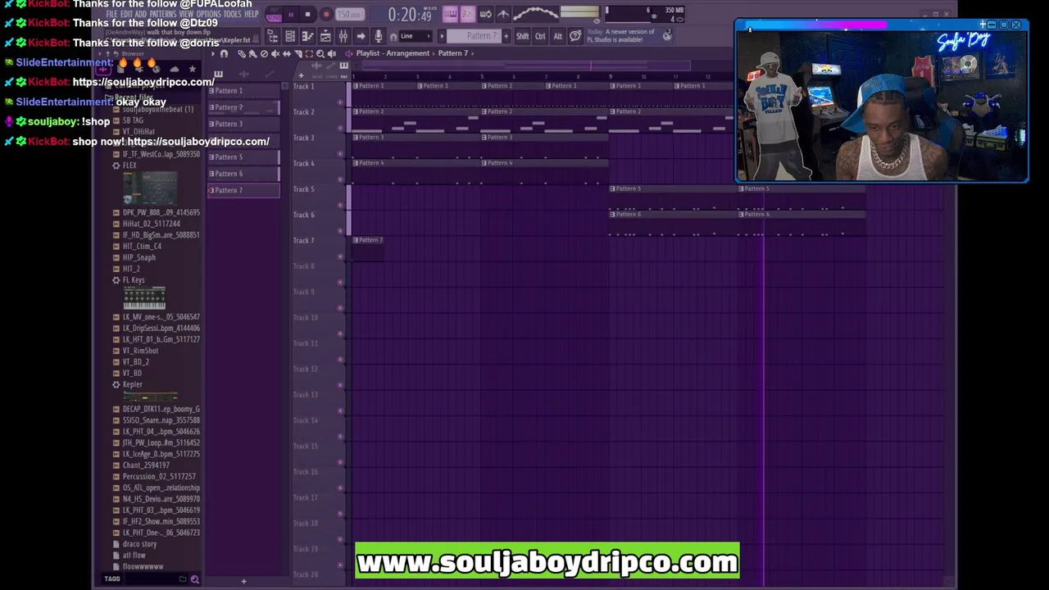
Task: Open the PATTERNS menu
Action: click(x=162, y=14)
